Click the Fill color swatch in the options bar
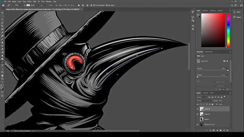The image size is (244, 137). 28,5
